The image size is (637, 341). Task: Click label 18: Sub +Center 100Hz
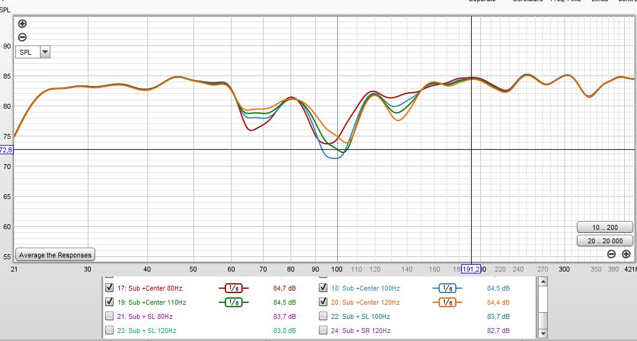[x=365, y=289]
